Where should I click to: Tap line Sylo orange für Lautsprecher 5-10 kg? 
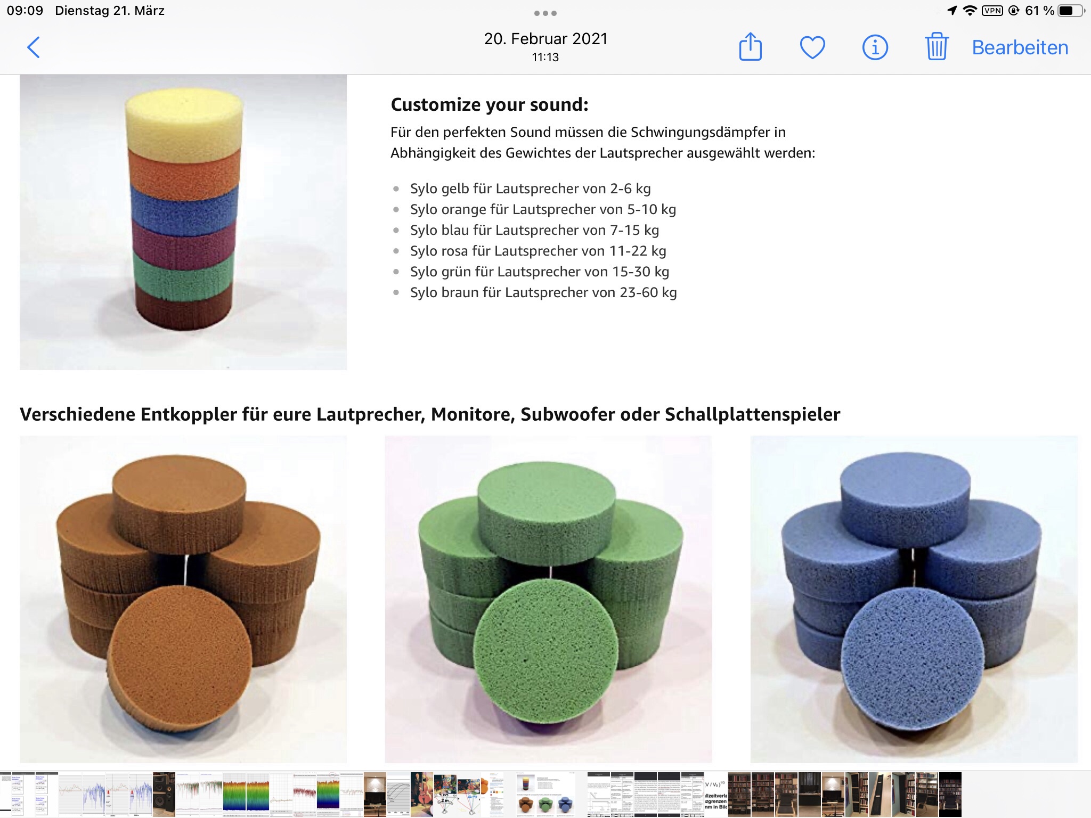[x=543, y=209]
